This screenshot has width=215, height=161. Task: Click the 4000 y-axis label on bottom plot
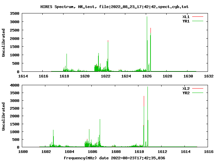(14, 85)
